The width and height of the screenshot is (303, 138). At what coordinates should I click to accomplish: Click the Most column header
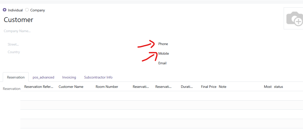[268, 87]
